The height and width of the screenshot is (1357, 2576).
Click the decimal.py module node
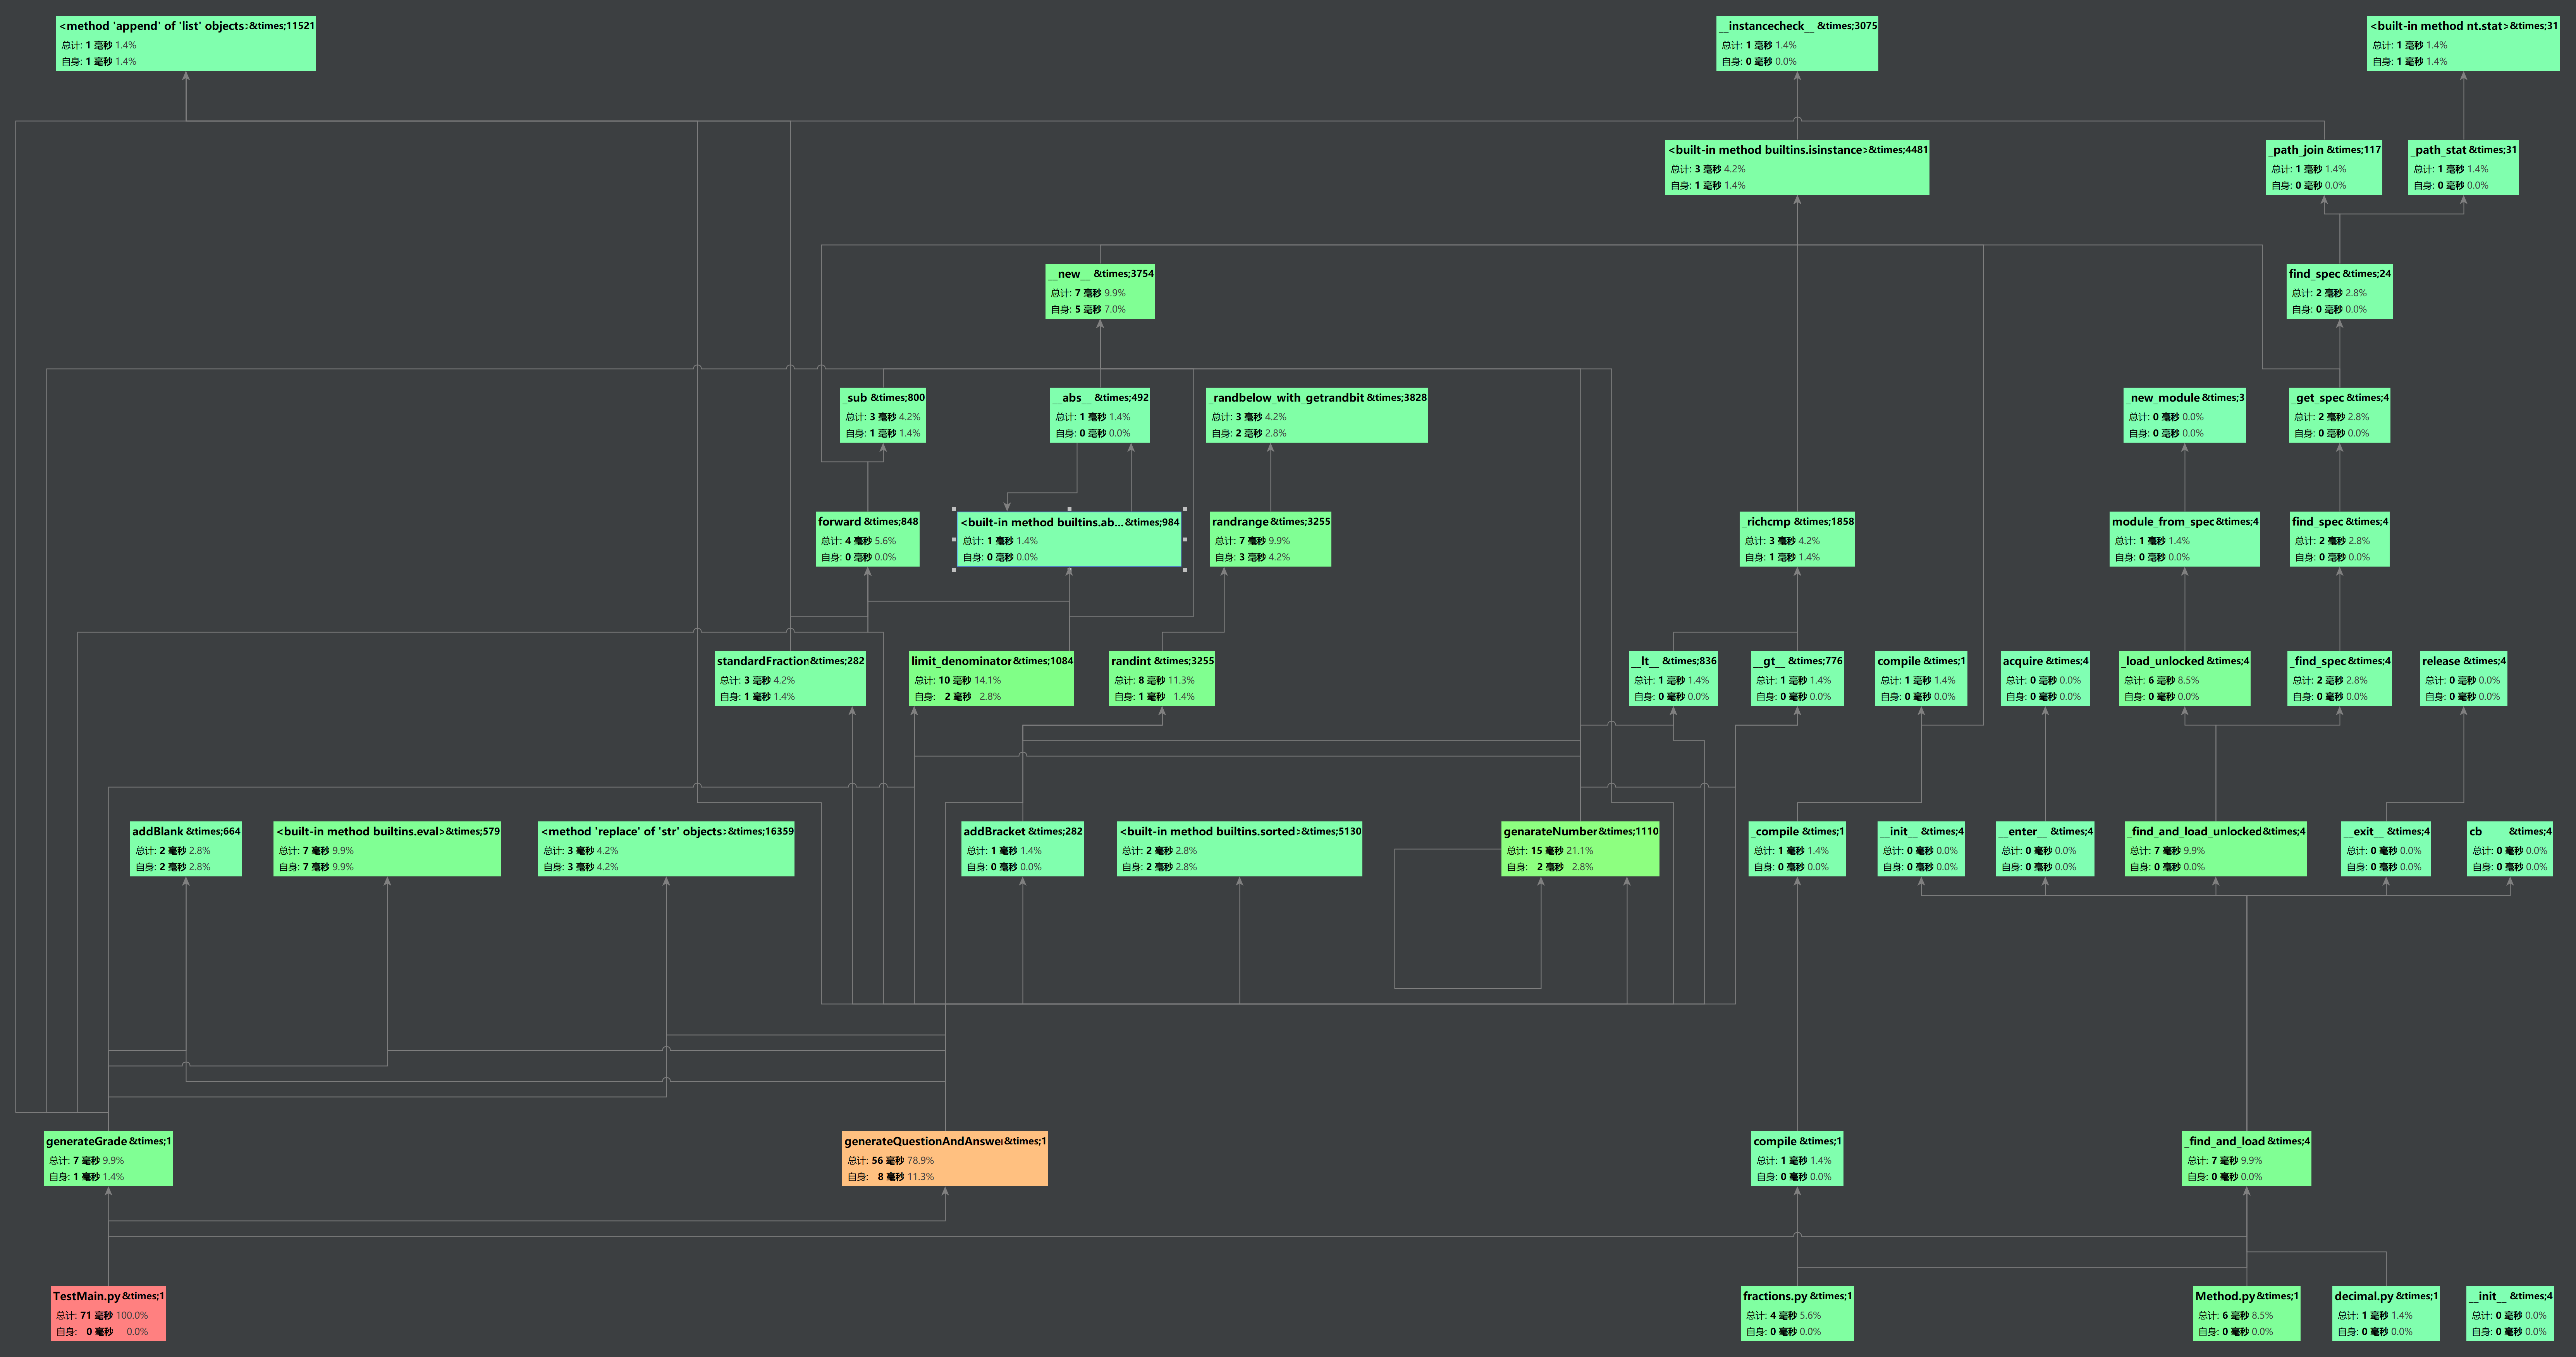click(x=2385, y=1313)
